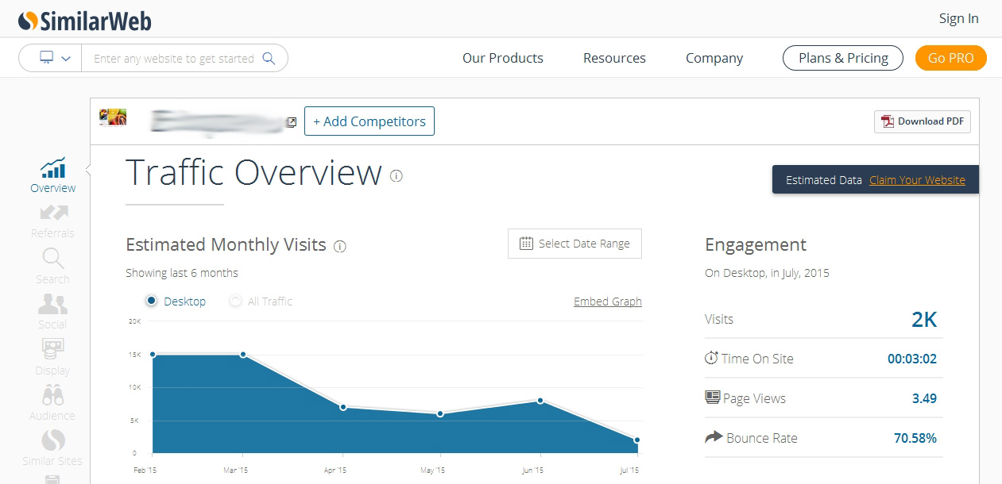Open the device type dropdown
1002x484 pixels.
click(54, 58)
